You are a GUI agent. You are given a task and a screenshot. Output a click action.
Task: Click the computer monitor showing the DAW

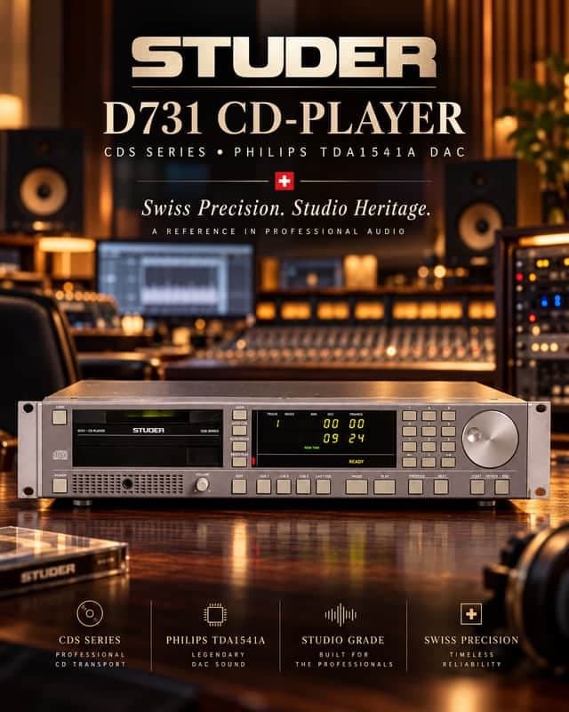click(176, 279)
